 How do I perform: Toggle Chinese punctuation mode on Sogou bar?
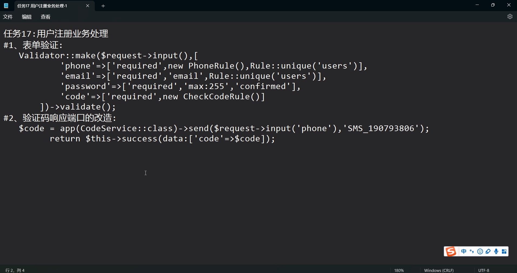[472, 251]
